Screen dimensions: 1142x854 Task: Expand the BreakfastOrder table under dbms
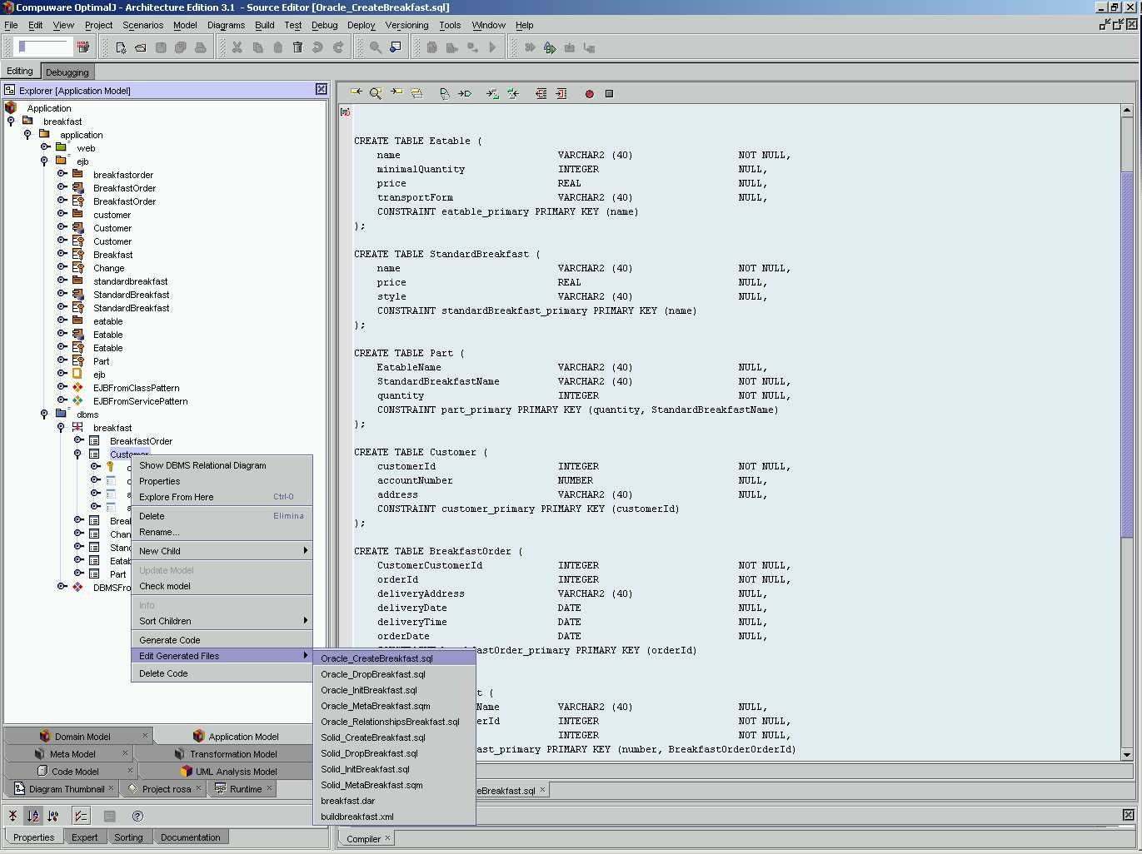(x=78, y=440)
